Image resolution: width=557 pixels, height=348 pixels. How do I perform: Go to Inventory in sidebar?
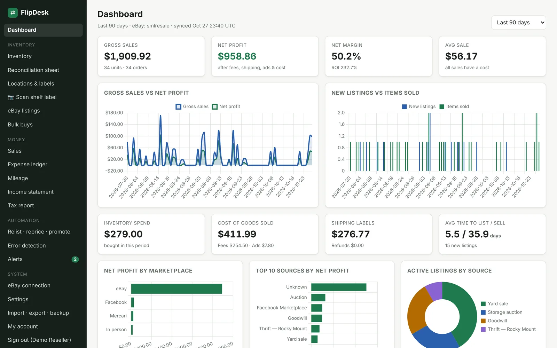(x=43, y=56)
